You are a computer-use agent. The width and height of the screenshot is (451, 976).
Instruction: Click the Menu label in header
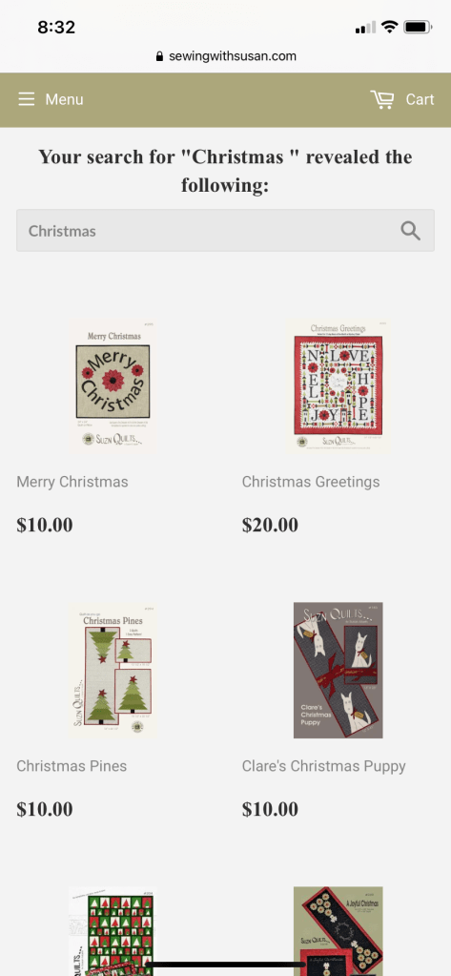click(x=64, y=99)
